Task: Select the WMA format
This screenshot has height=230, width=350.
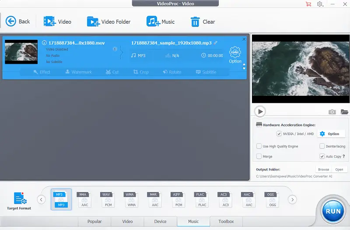Action: point(132,199)
